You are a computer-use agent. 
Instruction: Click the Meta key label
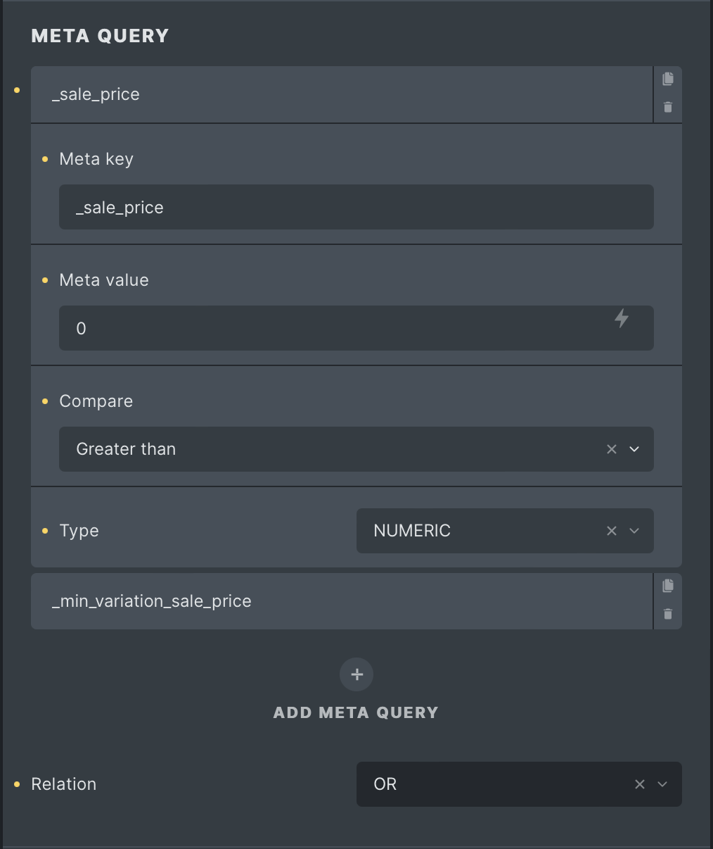[96, 159]
